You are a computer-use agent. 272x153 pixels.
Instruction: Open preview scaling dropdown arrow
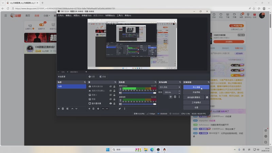[x=86, y=72]
